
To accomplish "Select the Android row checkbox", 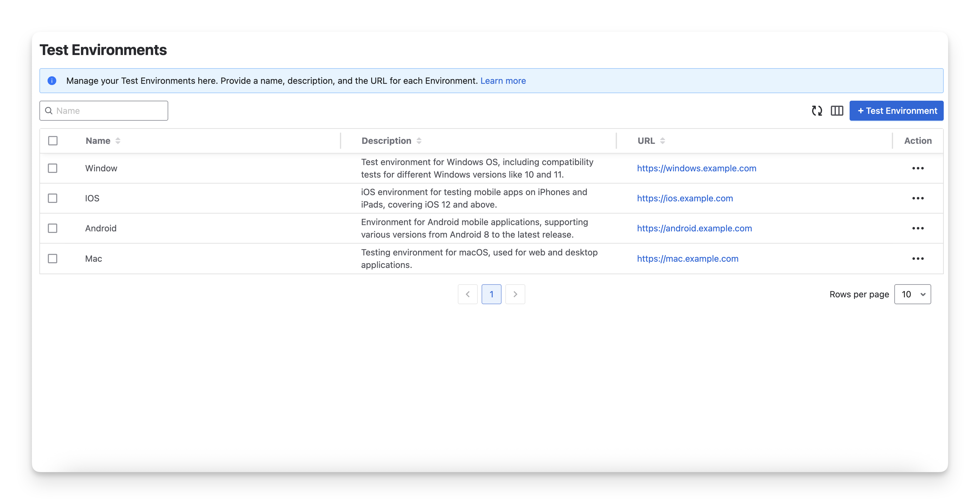I will [x=53, y=228].
